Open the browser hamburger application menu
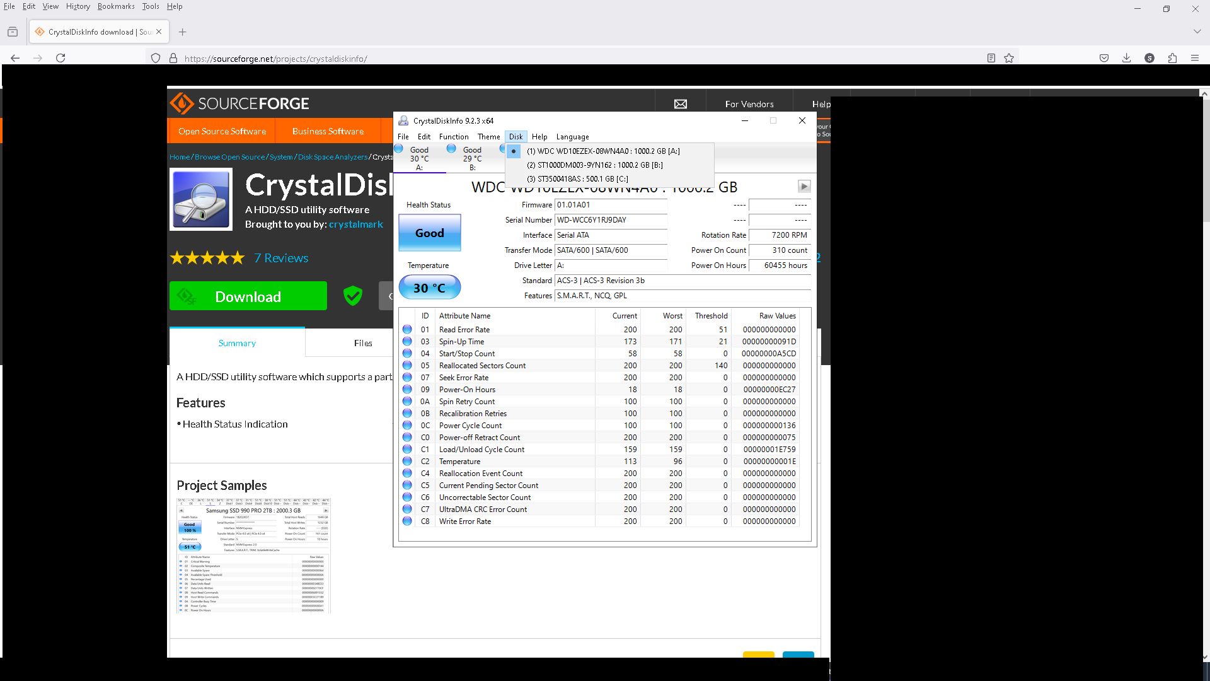The height and width of the screenshot is (681, 1210). (x=1195, y=58)
